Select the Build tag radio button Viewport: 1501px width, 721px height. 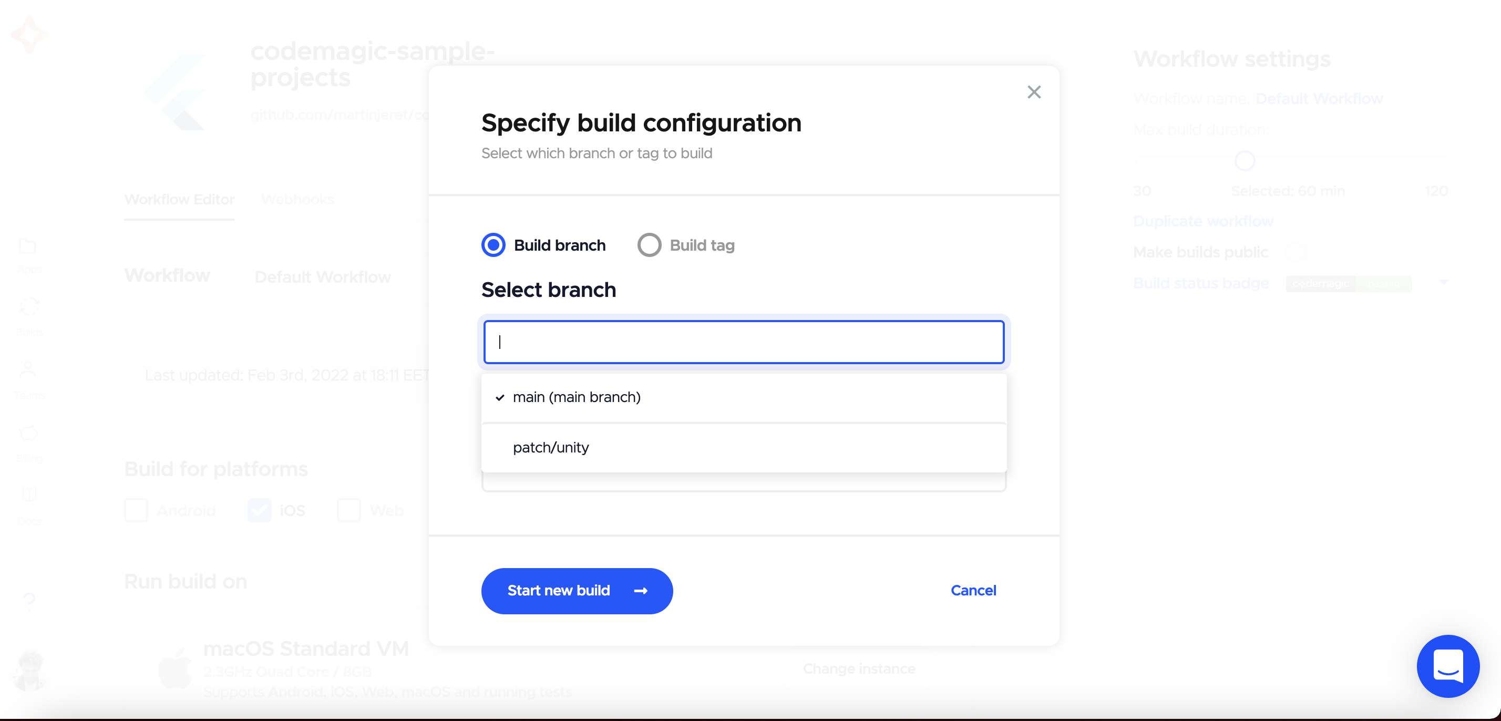[x=649, y=245]
